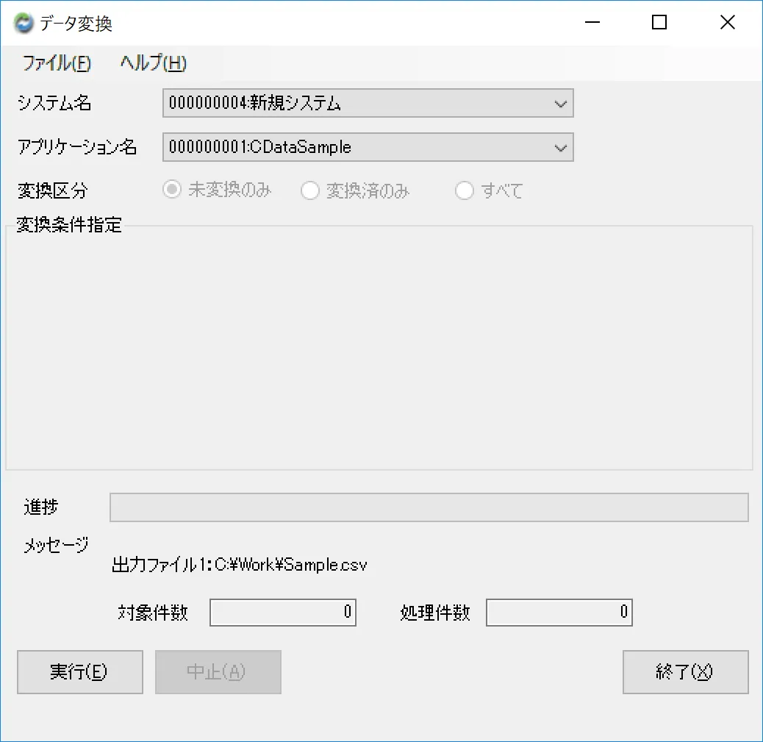Click inside the 処理件数 count field
The height and width of the screenshot is (742, 763).
pos(559,612)
